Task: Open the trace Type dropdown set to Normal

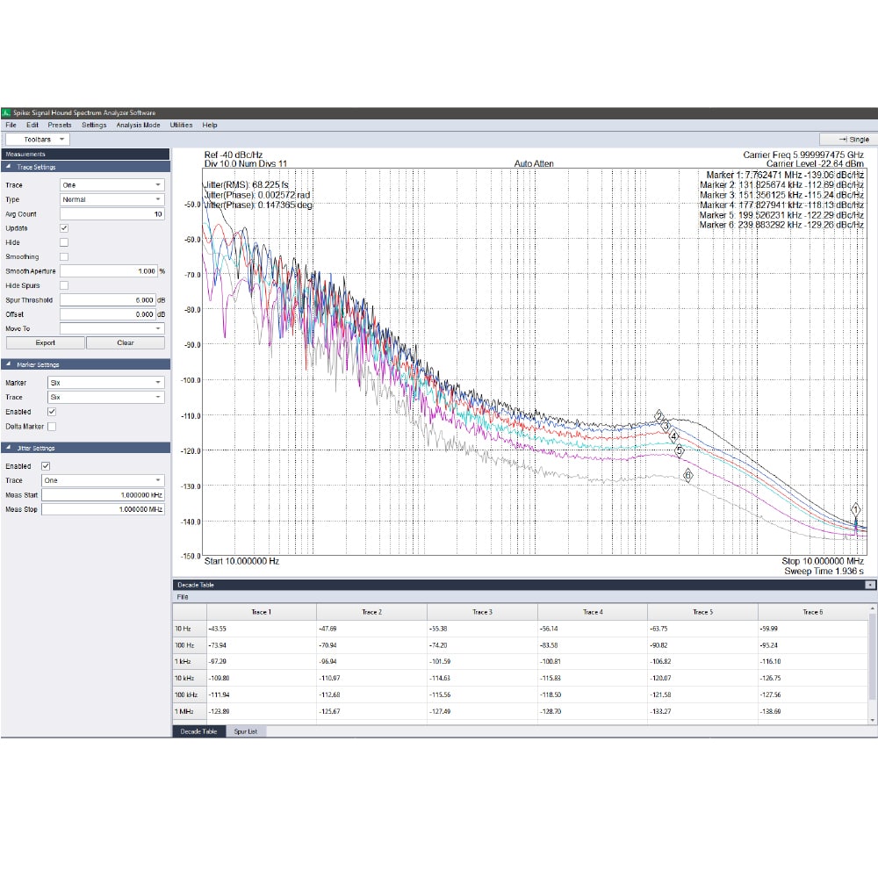Action: coord(112,199)
